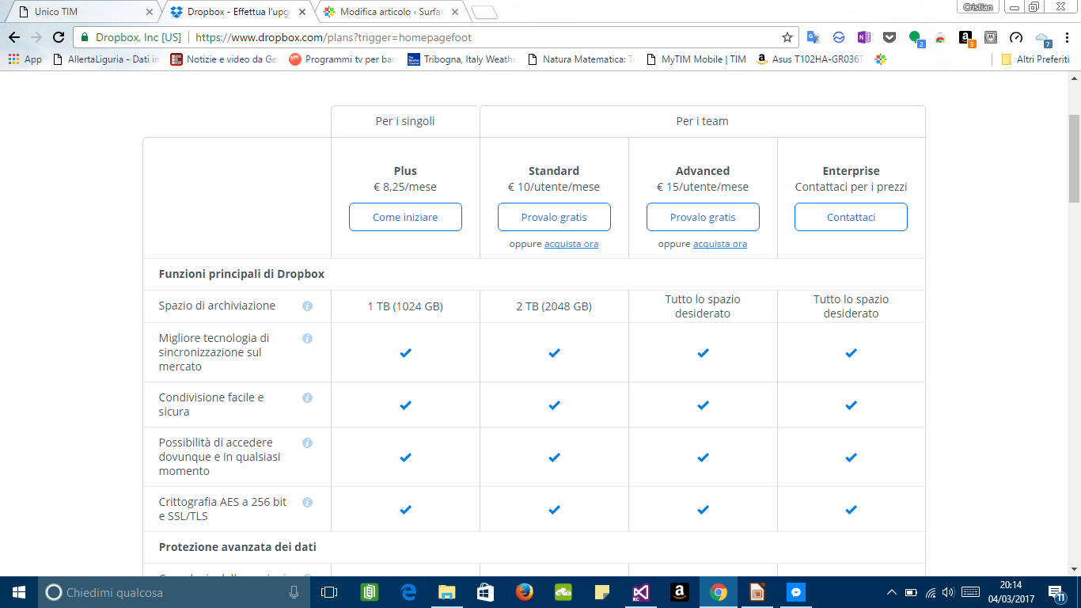Viewport: 1081px width, 608px height.
Task: Open the Speedtest gauge extension
Action: (1017, 37)
